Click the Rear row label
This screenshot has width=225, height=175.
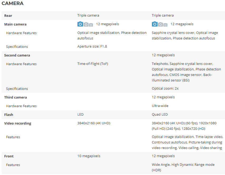(8, 16)
